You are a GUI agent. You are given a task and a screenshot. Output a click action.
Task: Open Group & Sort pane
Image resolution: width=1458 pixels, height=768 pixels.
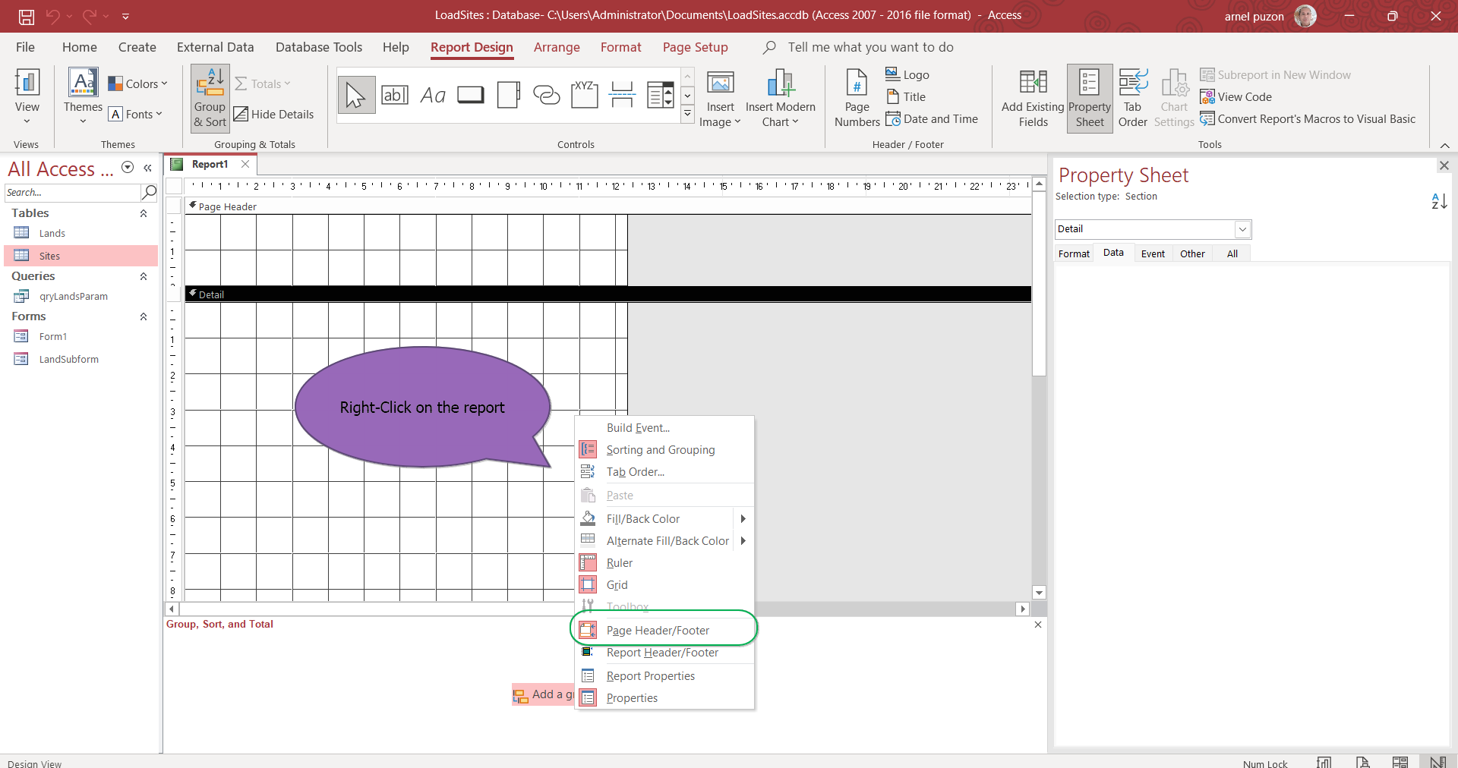pyautogui.click(x=210, y=99)
